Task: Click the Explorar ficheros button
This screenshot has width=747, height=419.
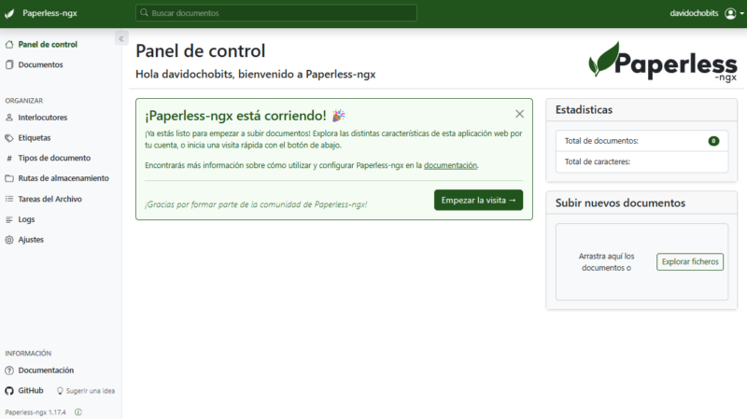Action: (690, 262)
